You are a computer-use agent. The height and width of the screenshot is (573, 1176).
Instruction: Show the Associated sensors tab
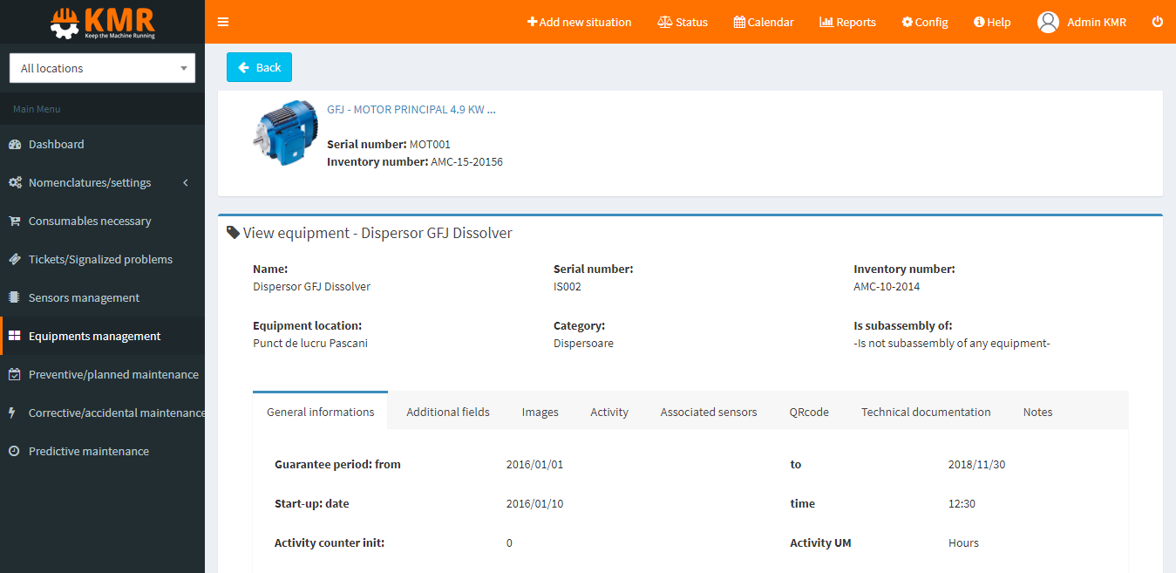click(709, 412)
